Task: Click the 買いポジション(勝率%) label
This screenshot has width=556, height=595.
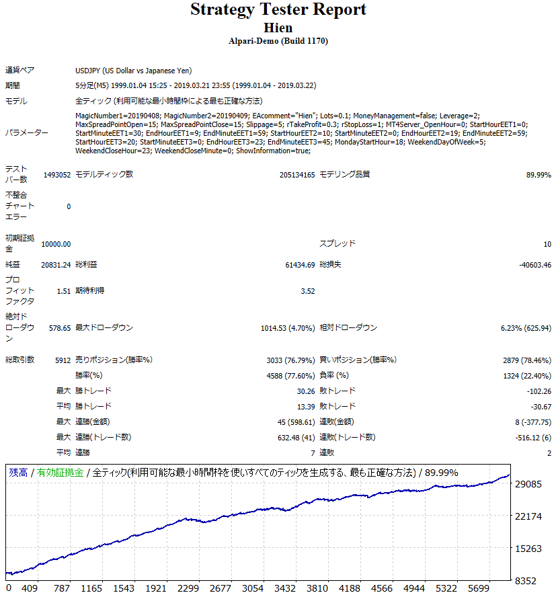Action: tap(358, 360)
